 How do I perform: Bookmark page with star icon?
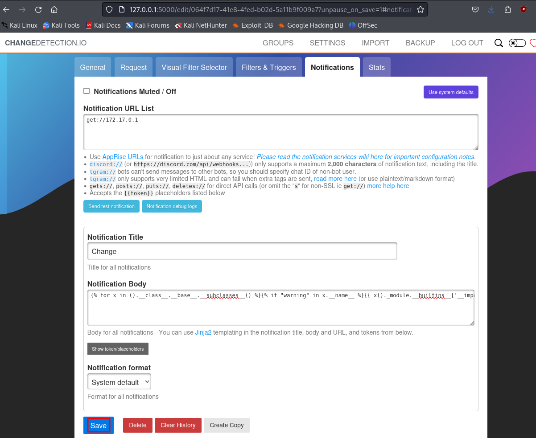(420, 9)
